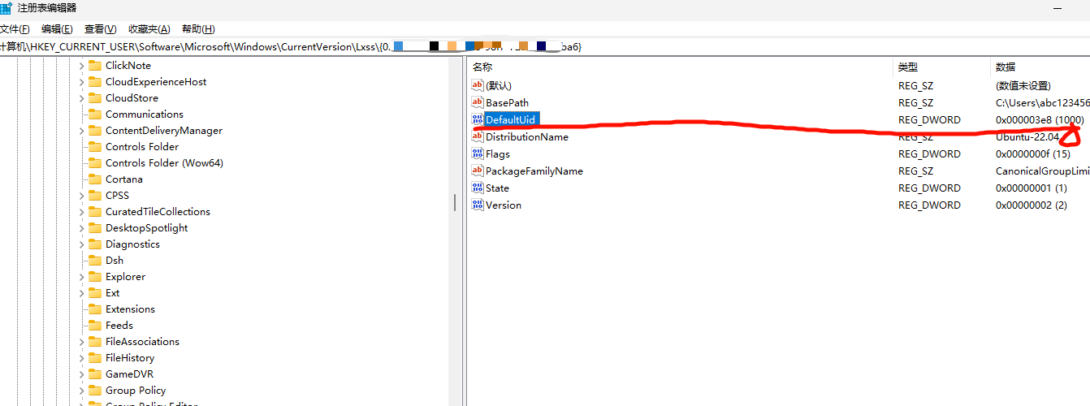Click the 0x0000000f (15) data cell
The height and width of the screenshot is (406, 1090).
tap(1033, 153)
